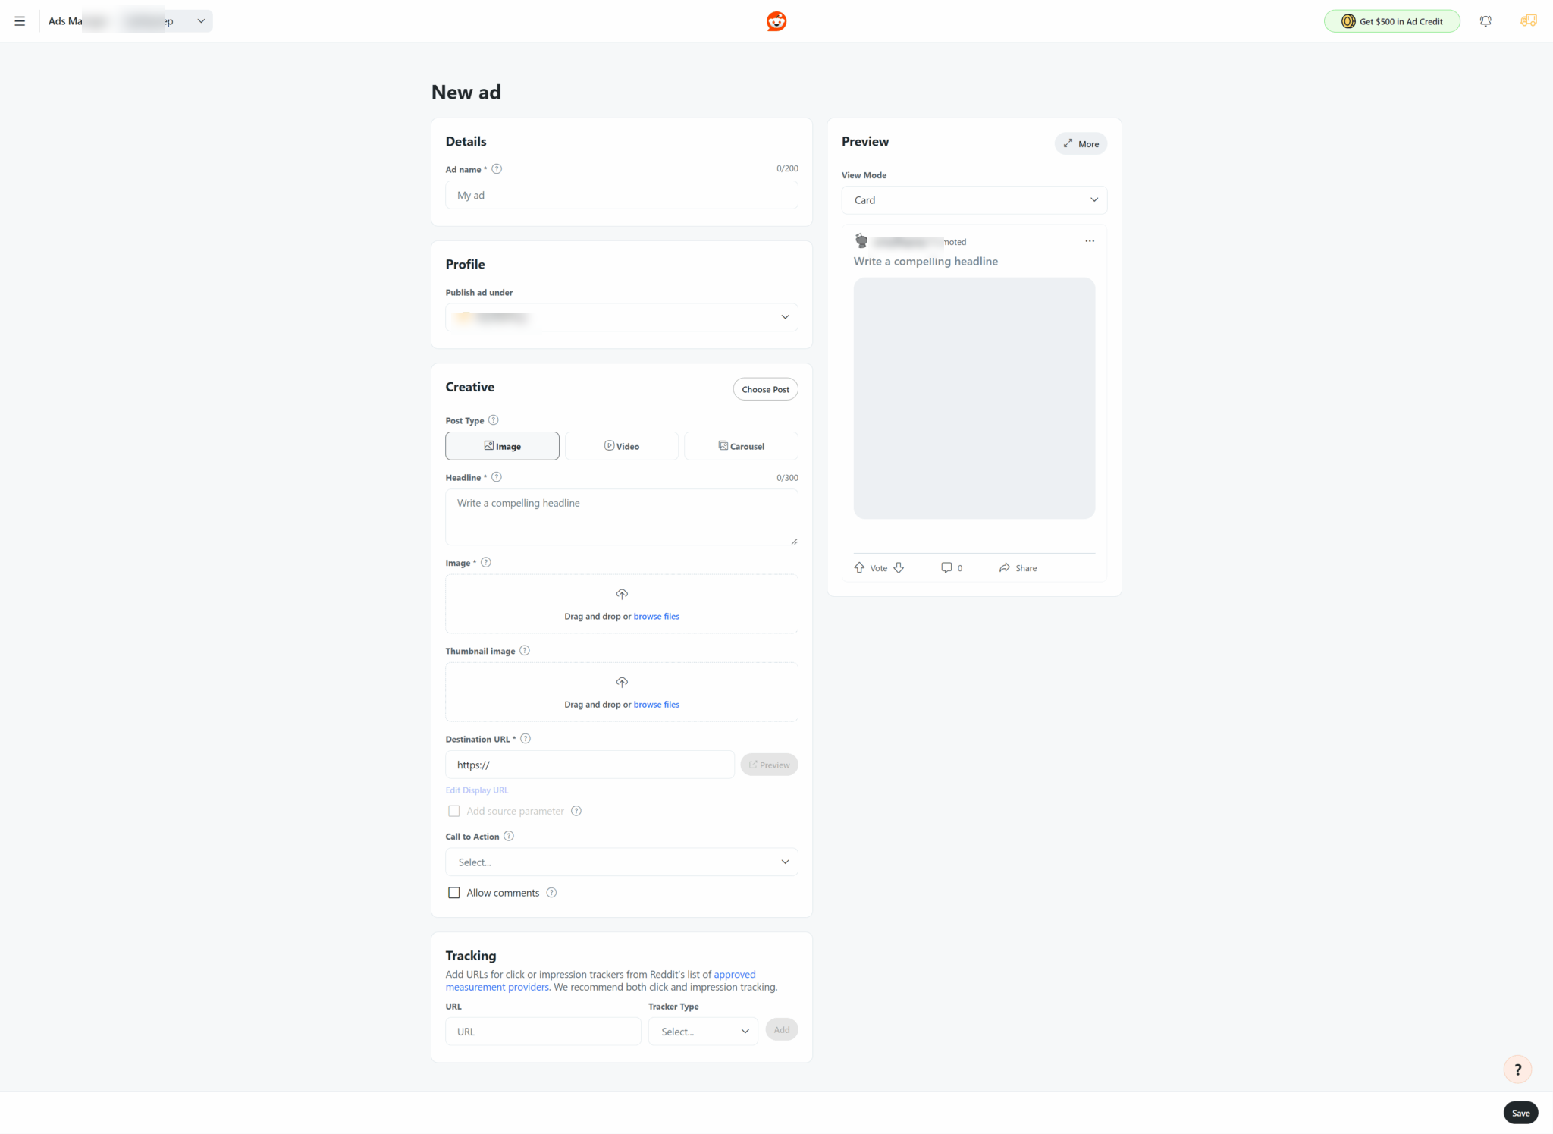
Task: Open the Call to Action dropdown
Action: [x=621, y=862]
